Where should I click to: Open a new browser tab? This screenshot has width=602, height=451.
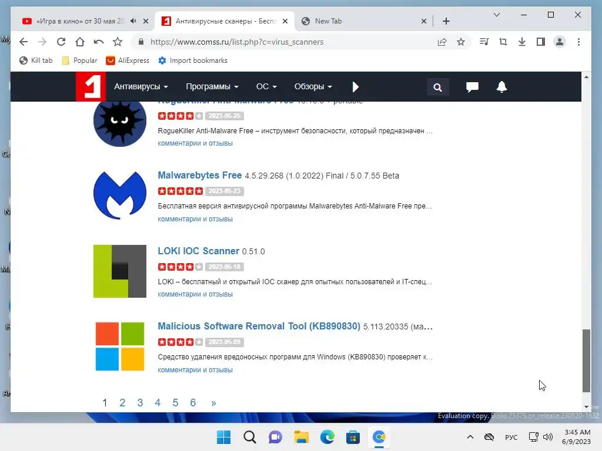[446, 21]
